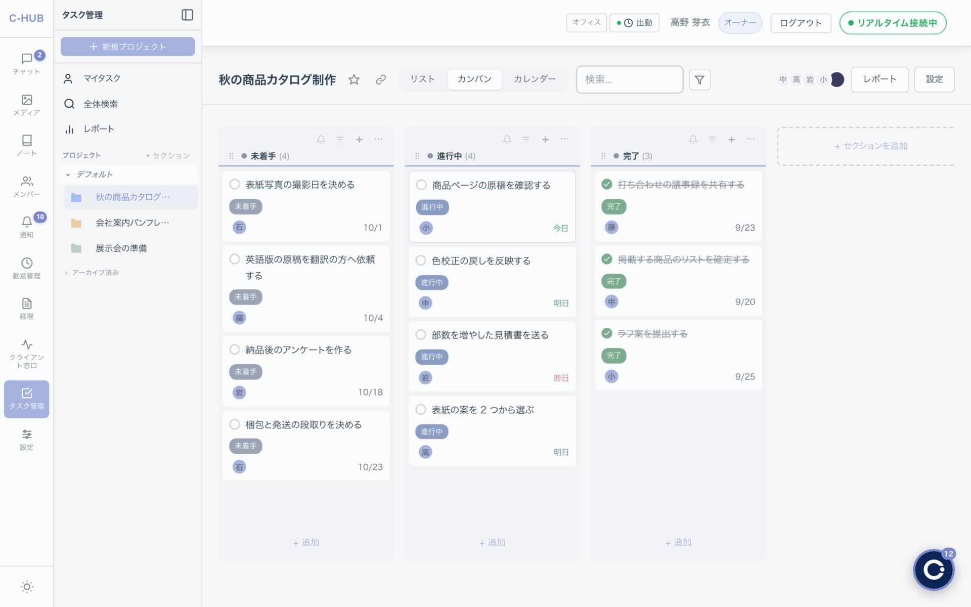Viewport: 971px width, 607px height.
Task: Open the filter funnel button
Action: click(x=699, y=79)
